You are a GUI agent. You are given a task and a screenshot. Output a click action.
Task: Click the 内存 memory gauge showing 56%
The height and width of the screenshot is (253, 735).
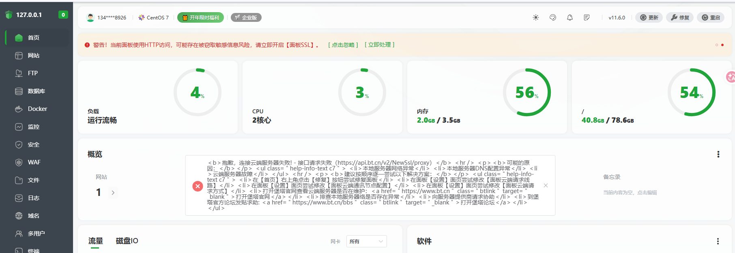click(527, 92)
